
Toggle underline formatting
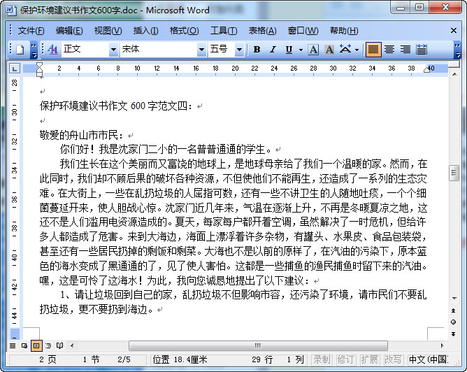click(x=289, y=50)
